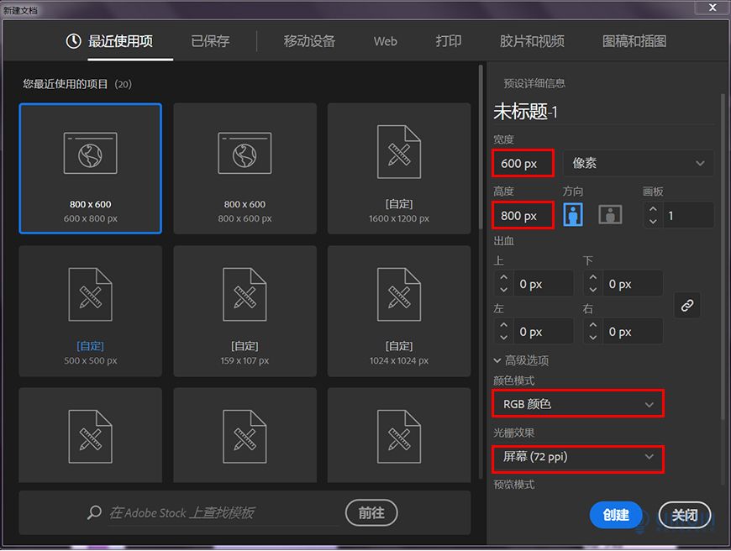This screenshot has width=731, height=551.
Task: Increase the left bleed value
Action: [503, 325]
